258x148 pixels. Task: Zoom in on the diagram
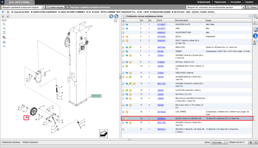point(4,24)
